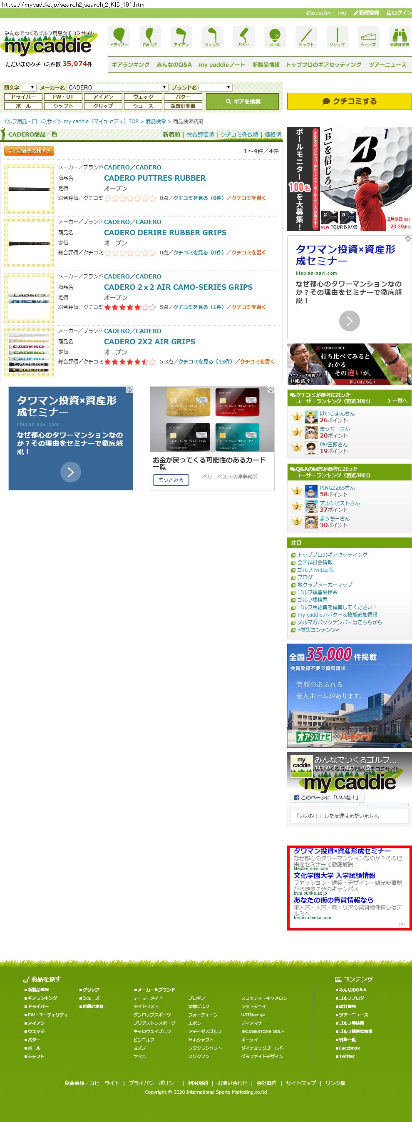
Task: Expand user ranking list via 一覧へ
Action: [397, 401]
